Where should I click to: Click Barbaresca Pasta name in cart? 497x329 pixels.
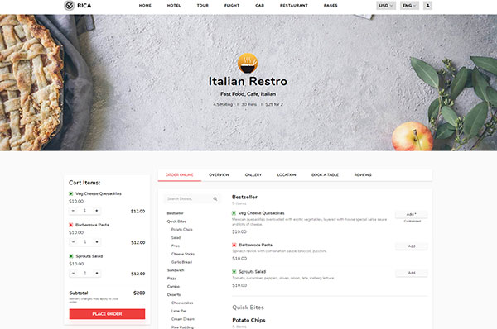(x=92, y=225)
